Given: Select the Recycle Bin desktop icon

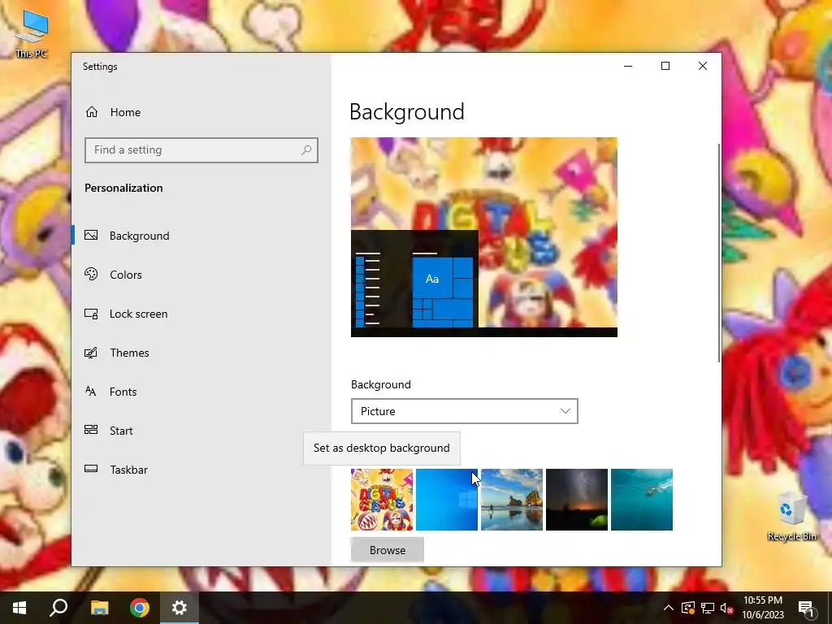Looking at the screenshot, I should [x=791, y=516].
